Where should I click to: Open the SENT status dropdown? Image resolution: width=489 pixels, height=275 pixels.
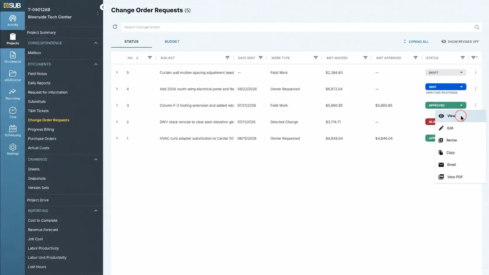445,87
